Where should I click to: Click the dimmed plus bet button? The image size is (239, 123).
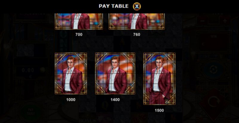click(x=225, y=21)
